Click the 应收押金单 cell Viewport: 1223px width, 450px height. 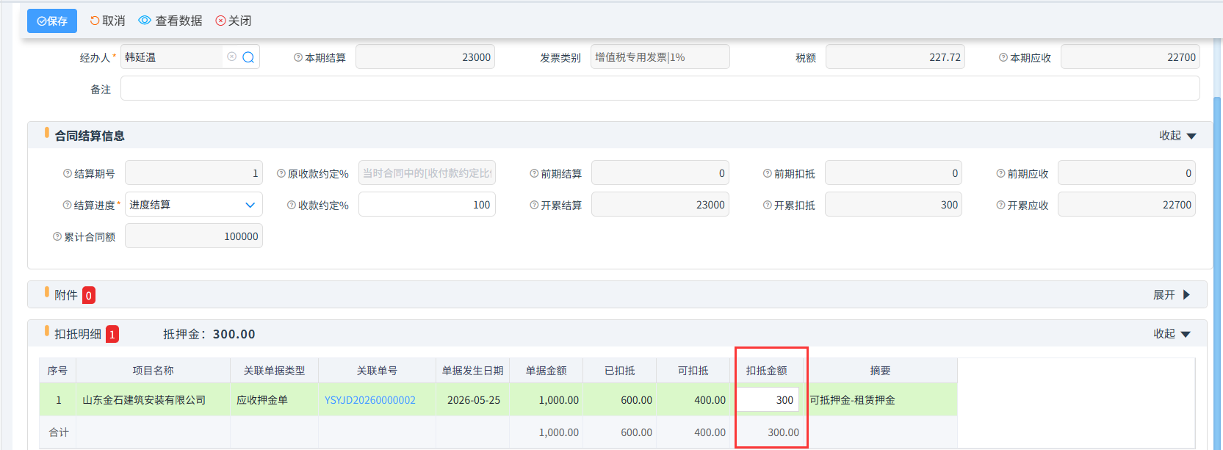274,400
